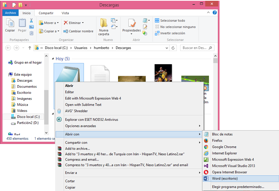Image resolution: width=279 pixels, height=191 pixels.
Task: Switch to the Compartir tab
Action: 46,13
